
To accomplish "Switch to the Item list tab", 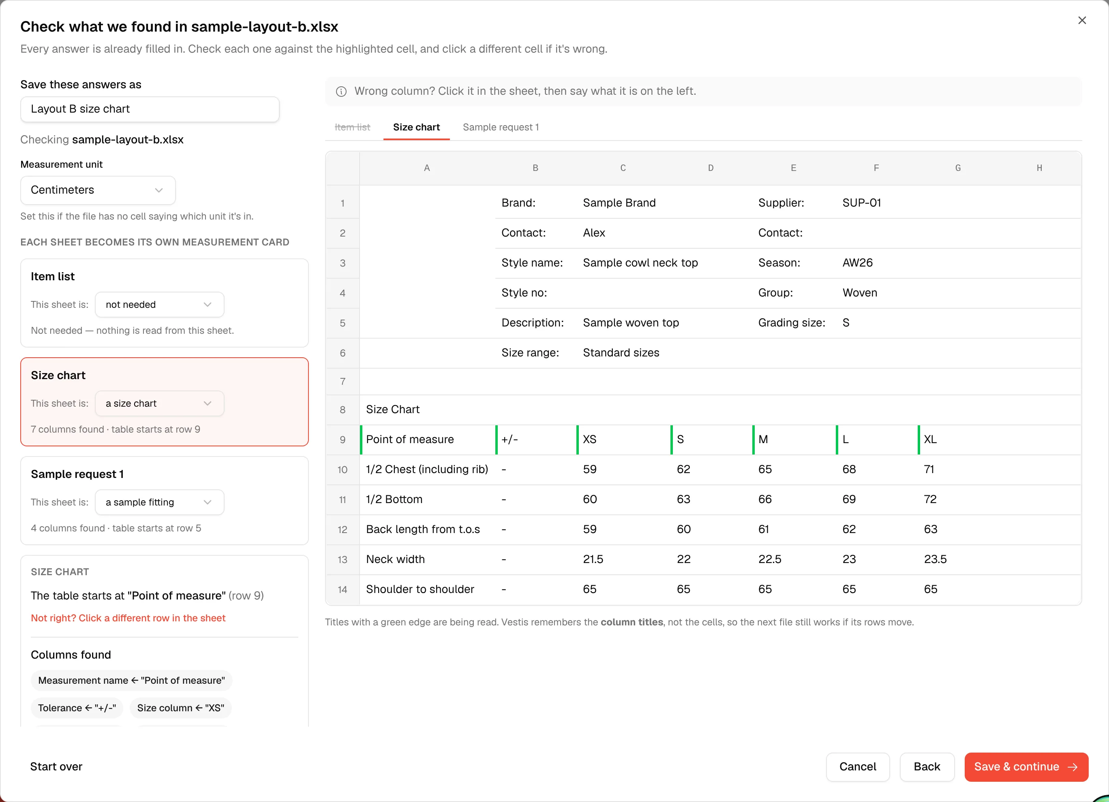I will (352, 127).
